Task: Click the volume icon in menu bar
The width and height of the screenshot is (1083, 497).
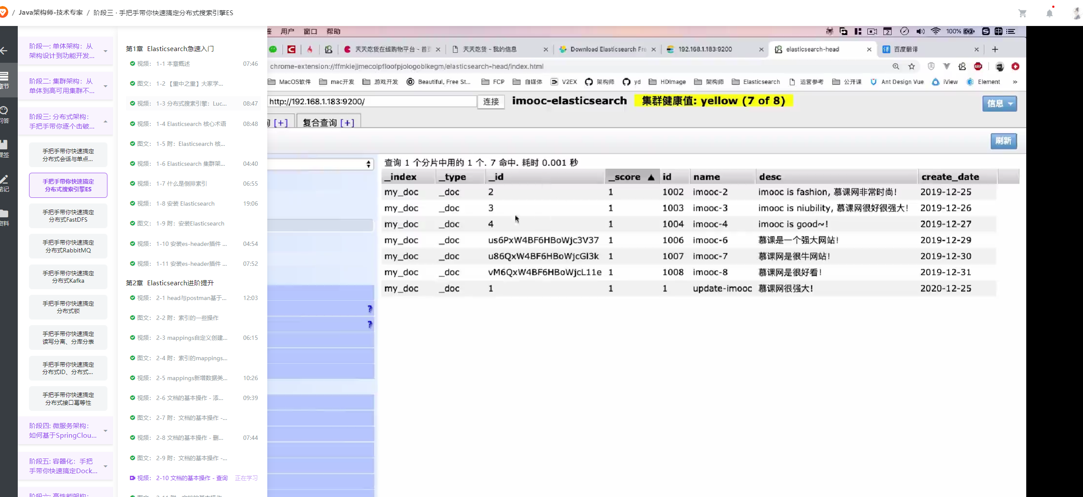Action: click(921, 31)
